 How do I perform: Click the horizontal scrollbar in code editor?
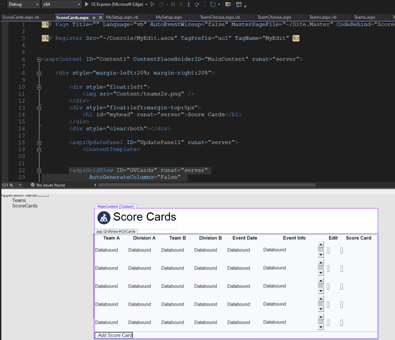(x=206, y=185)
